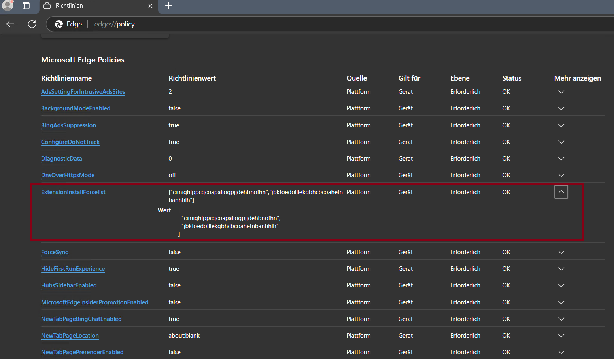Close the Richtlinien tab
This screenshot has height=359, width=614.
coord(150,6)
